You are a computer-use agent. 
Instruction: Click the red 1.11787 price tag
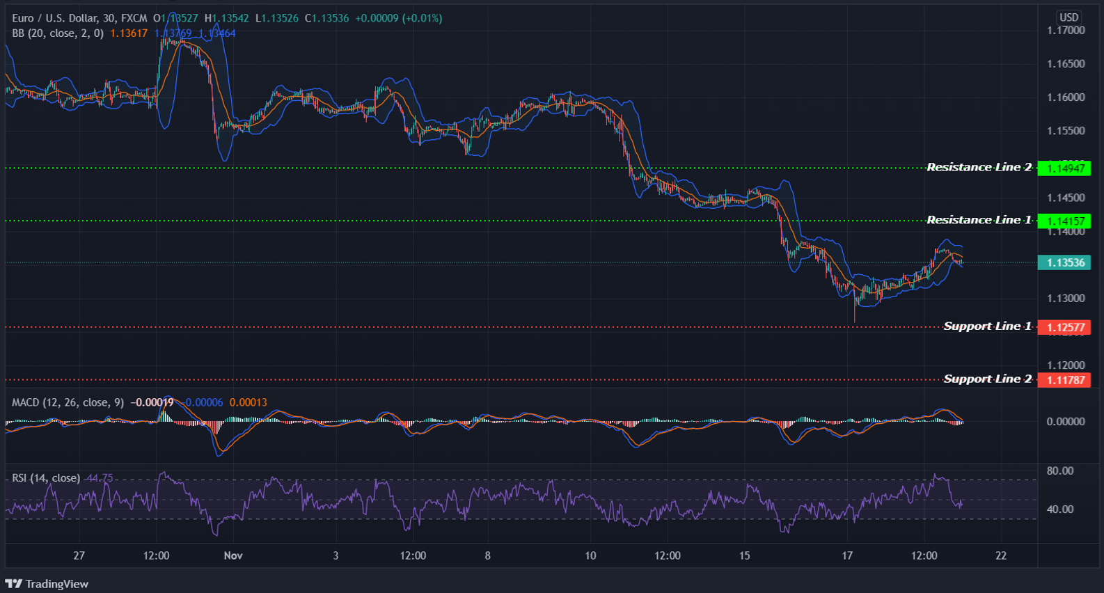1064,380
